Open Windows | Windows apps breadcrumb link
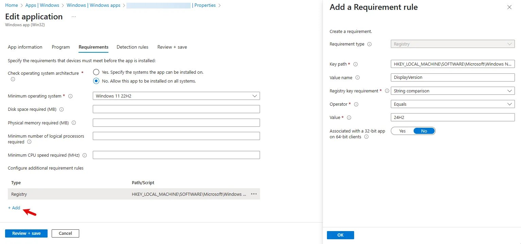Screen dimensions: 521x244 click(93, 5)
